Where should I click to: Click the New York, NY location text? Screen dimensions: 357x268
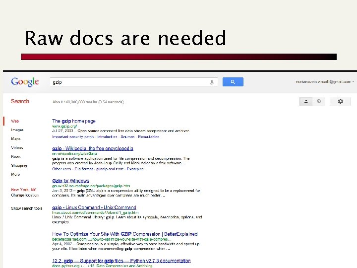point(24,190)
